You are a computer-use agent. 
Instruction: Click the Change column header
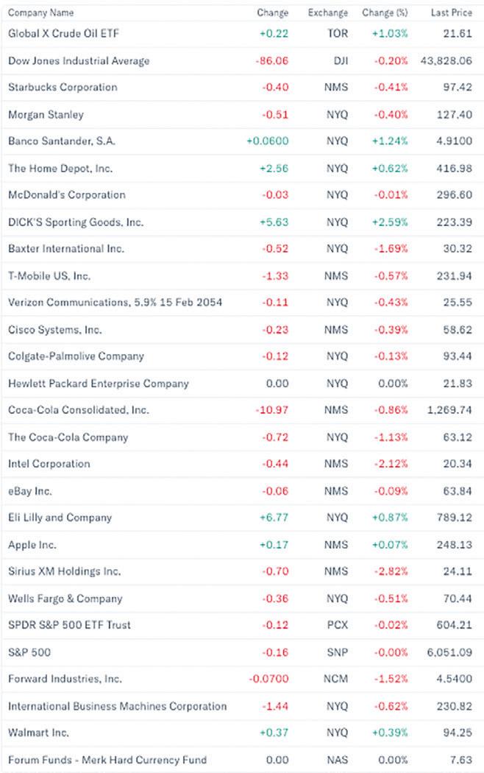272,13
